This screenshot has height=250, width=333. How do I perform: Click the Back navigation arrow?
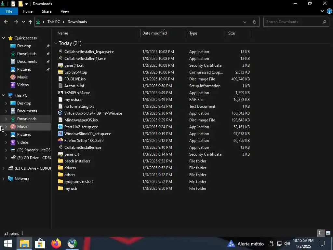pos(6,22)
